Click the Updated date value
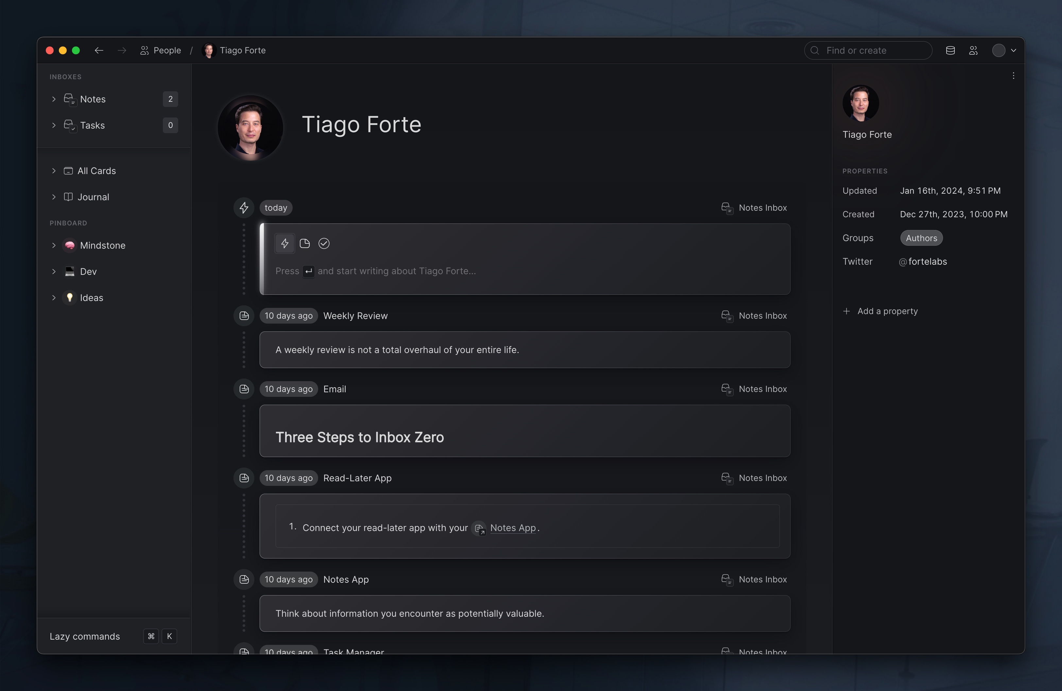Screen dimensions: 1062x691 coord(950,191)
